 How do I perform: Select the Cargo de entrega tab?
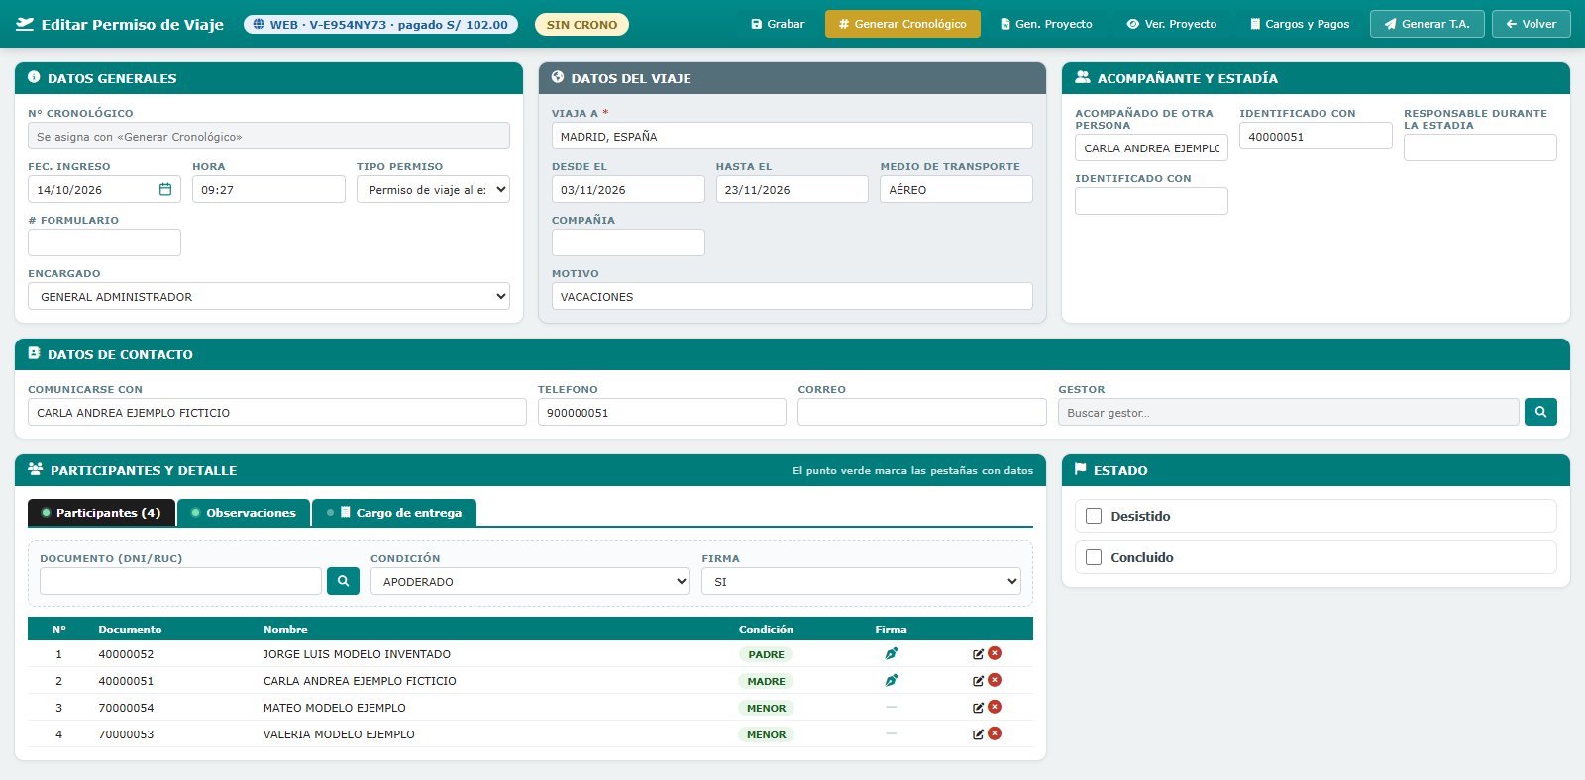pos(394,513)
